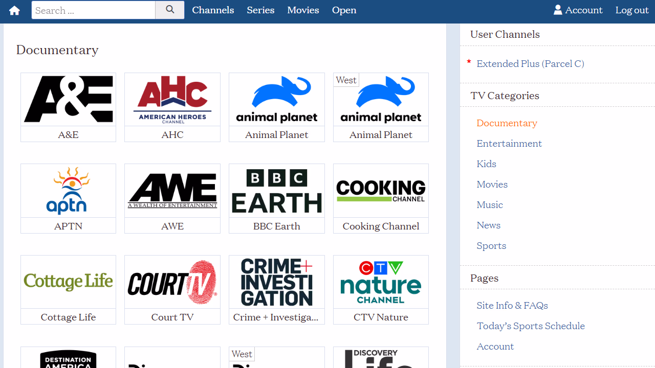Viewport: 655px width, 368px height.
Task: Select the CTV Nature Channel logo
Action: (x=381, y=283)
